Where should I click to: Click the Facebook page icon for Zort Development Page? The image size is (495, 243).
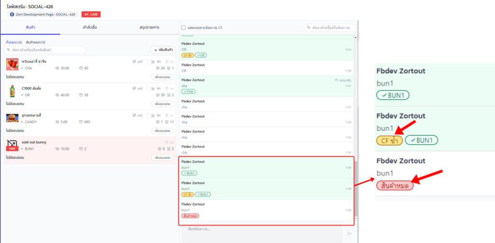pyautogui.click(x=12, y=14)
